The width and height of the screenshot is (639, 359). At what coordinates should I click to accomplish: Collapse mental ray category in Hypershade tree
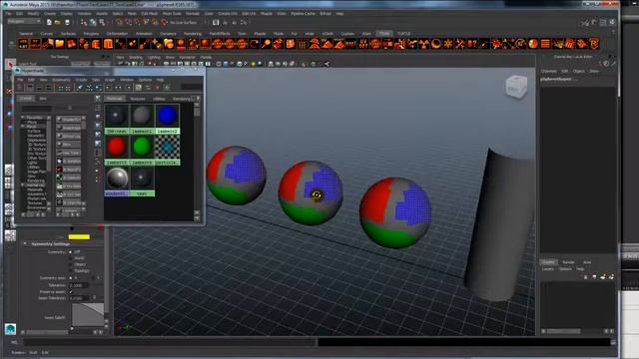[x=23, y=185]
